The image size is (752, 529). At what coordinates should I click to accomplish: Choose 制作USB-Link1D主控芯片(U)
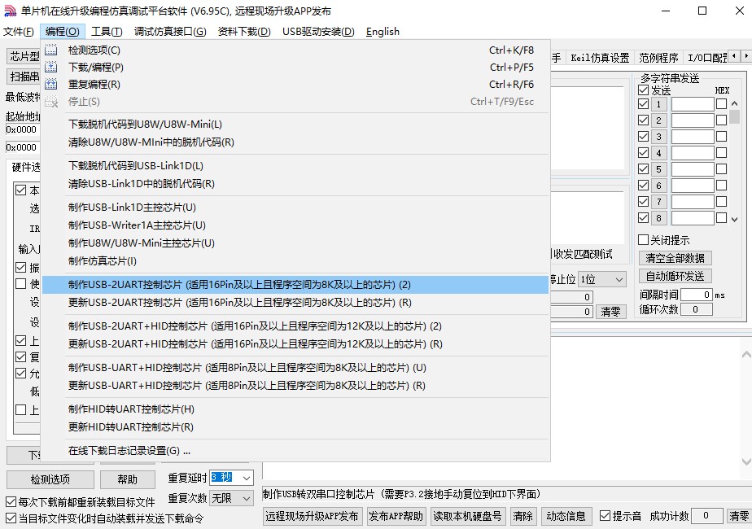coord(295,208)
